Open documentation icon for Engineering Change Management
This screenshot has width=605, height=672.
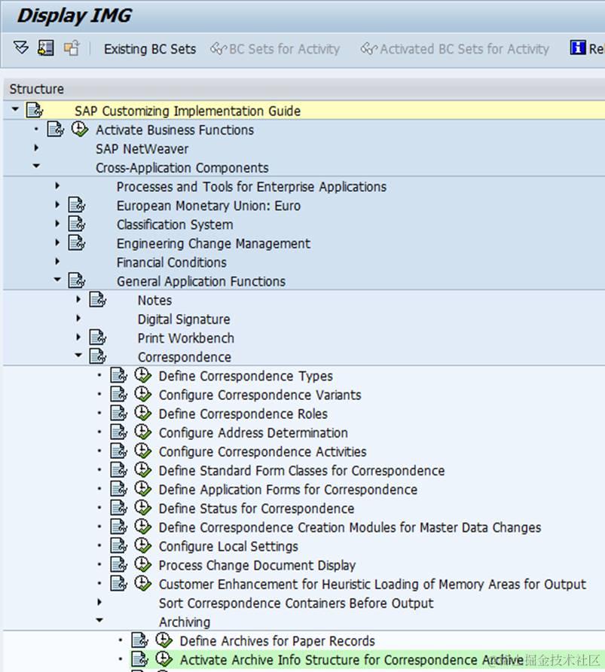(x=77, y=243)
